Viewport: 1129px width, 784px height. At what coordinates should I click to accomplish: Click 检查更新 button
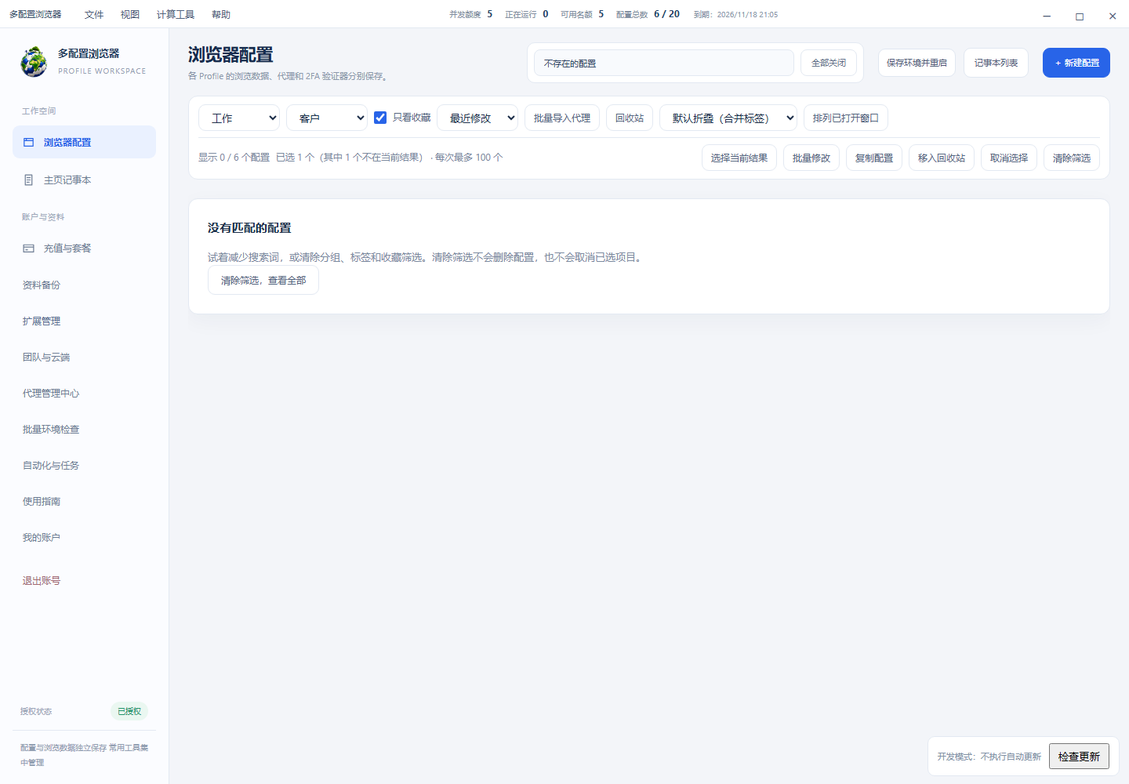(x=1079, y=757)
